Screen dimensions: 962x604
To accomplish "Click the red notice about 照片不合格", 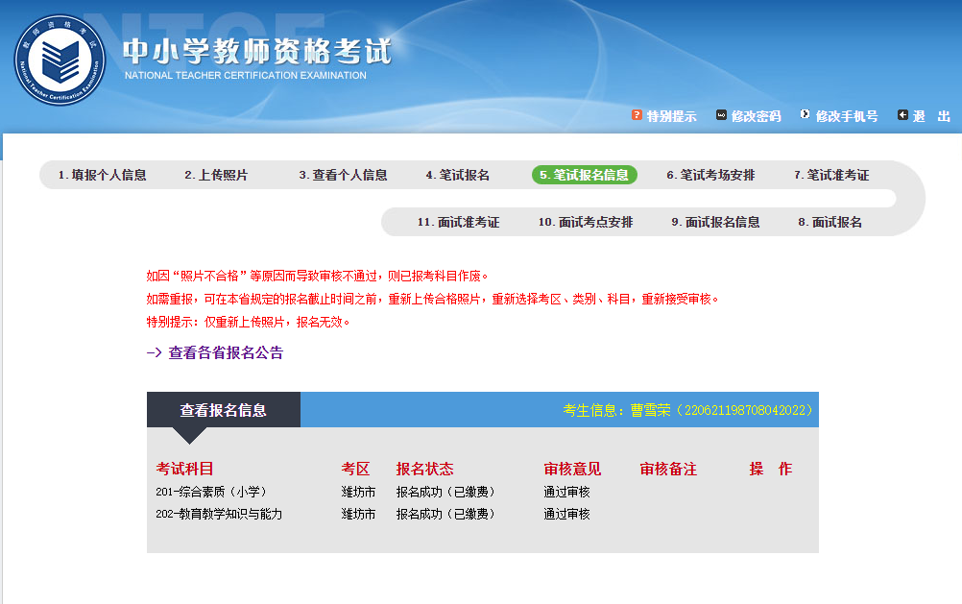I will pyautogui.click(x=317, y=277).
